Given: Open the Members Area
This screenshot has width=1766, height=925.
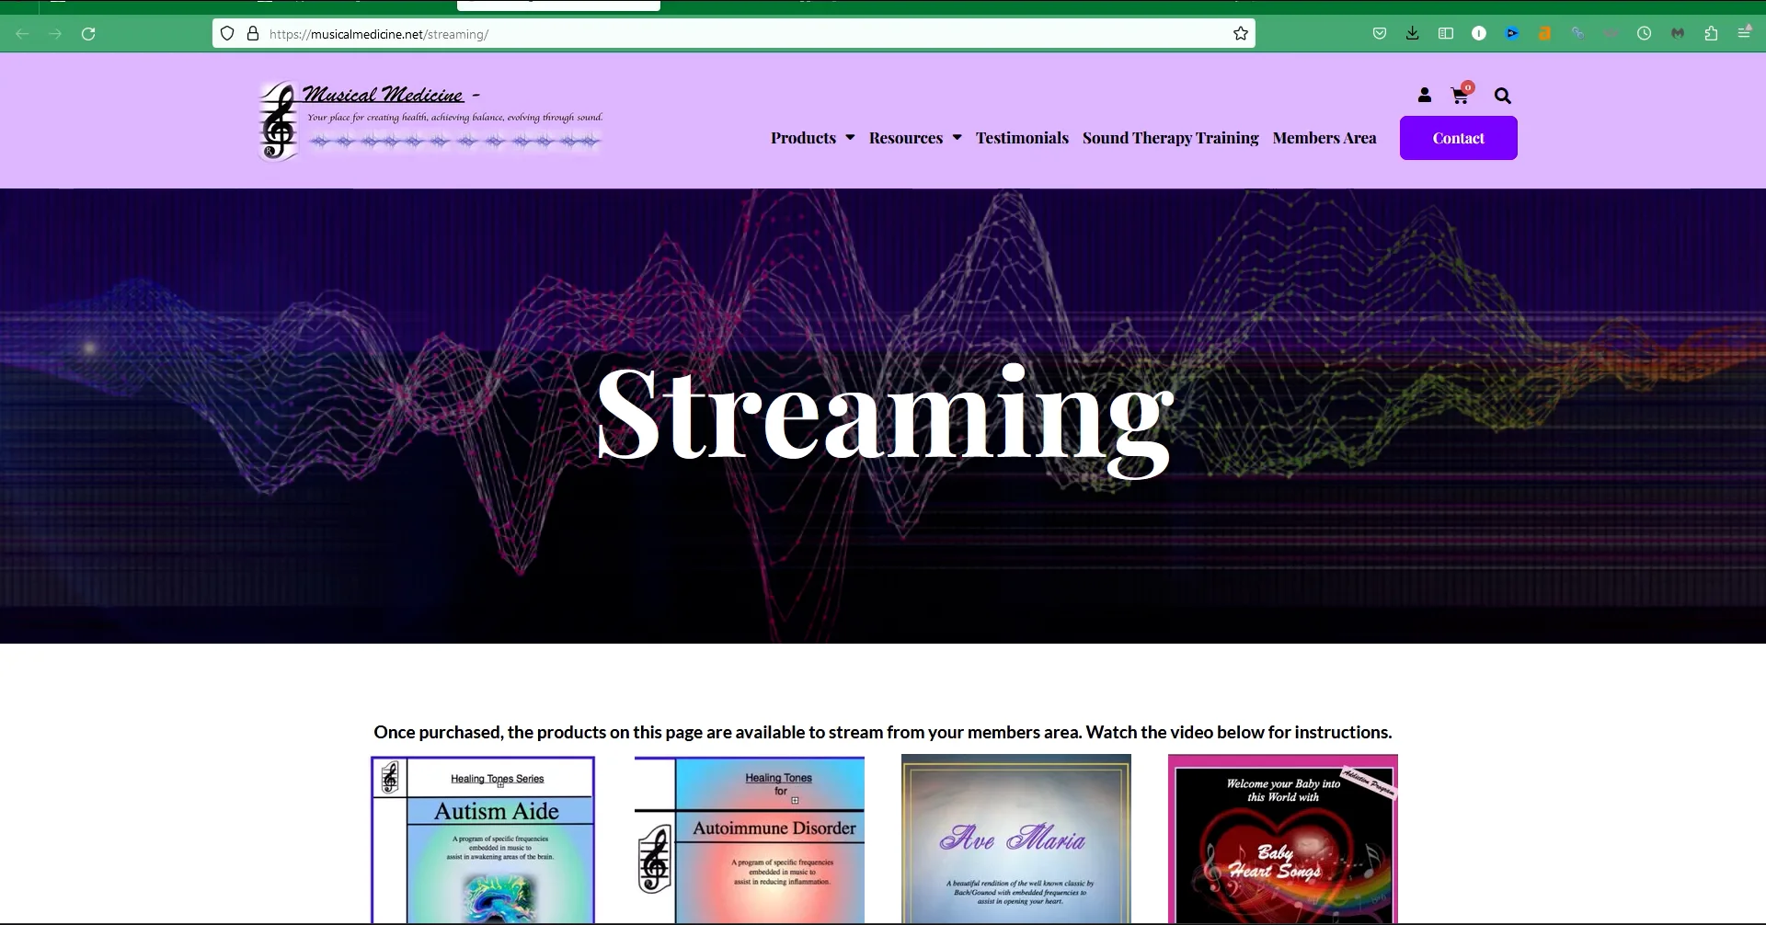Looking at the screenshot, I should coord(1324,138).
